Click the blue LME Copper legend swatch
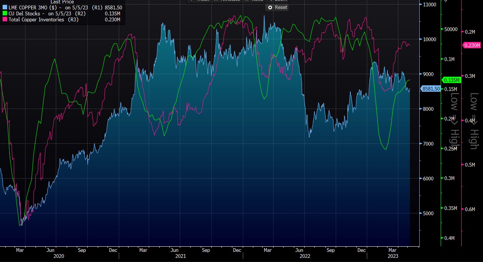483x262 pixels. pyautogui.click(x=4, y=7)
